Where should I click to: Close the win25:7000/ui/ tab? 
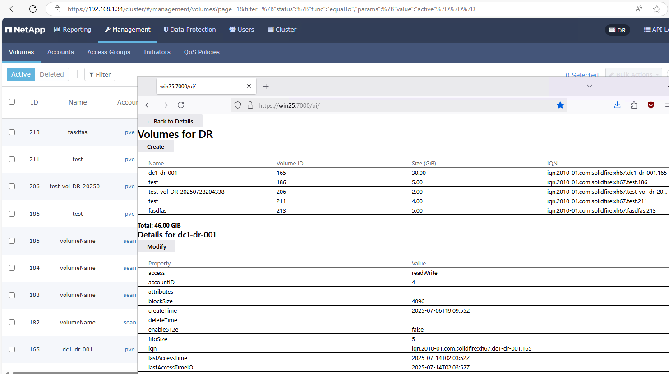pyautogui.click(x=249, y=86)
